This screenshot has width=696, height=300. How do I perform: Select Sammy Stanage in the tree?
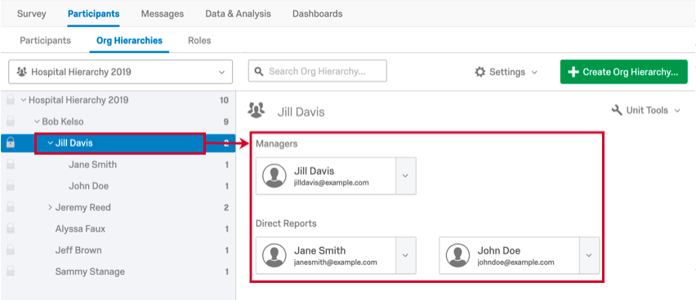pos(90,271)
